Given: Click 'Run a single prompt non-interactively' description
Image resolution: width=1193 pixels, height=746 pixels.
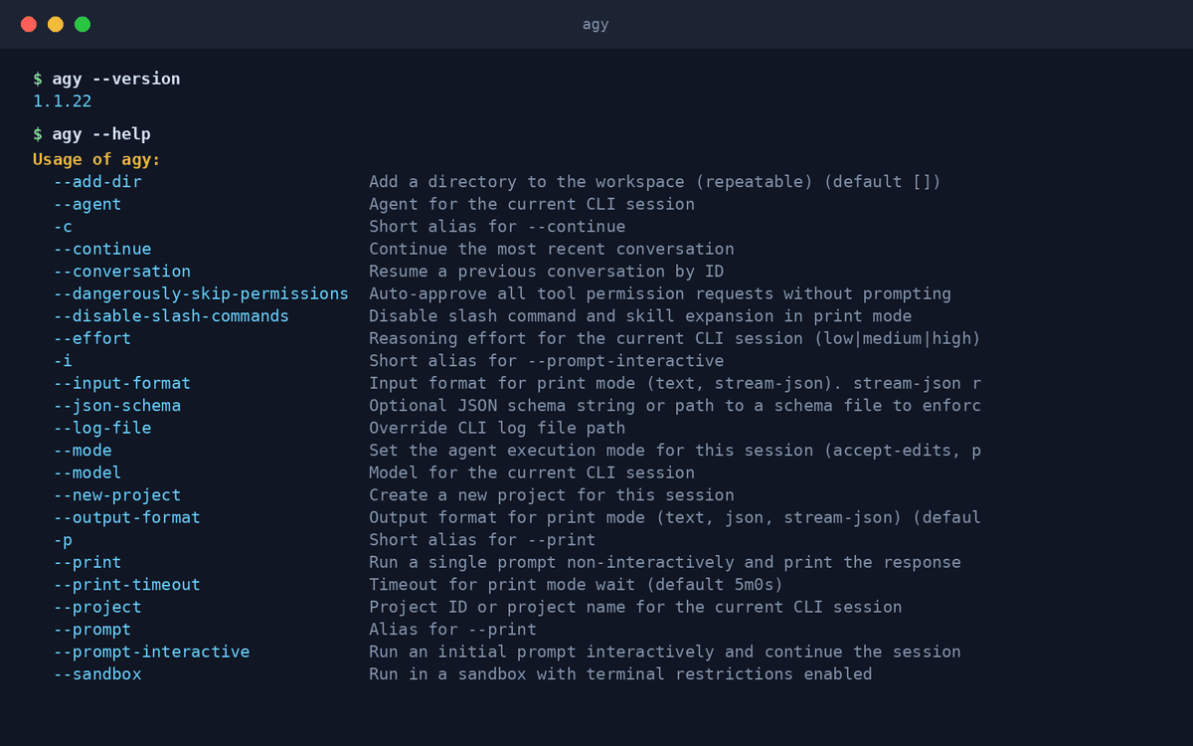Looking at the screenshot, I should (665, 562).
